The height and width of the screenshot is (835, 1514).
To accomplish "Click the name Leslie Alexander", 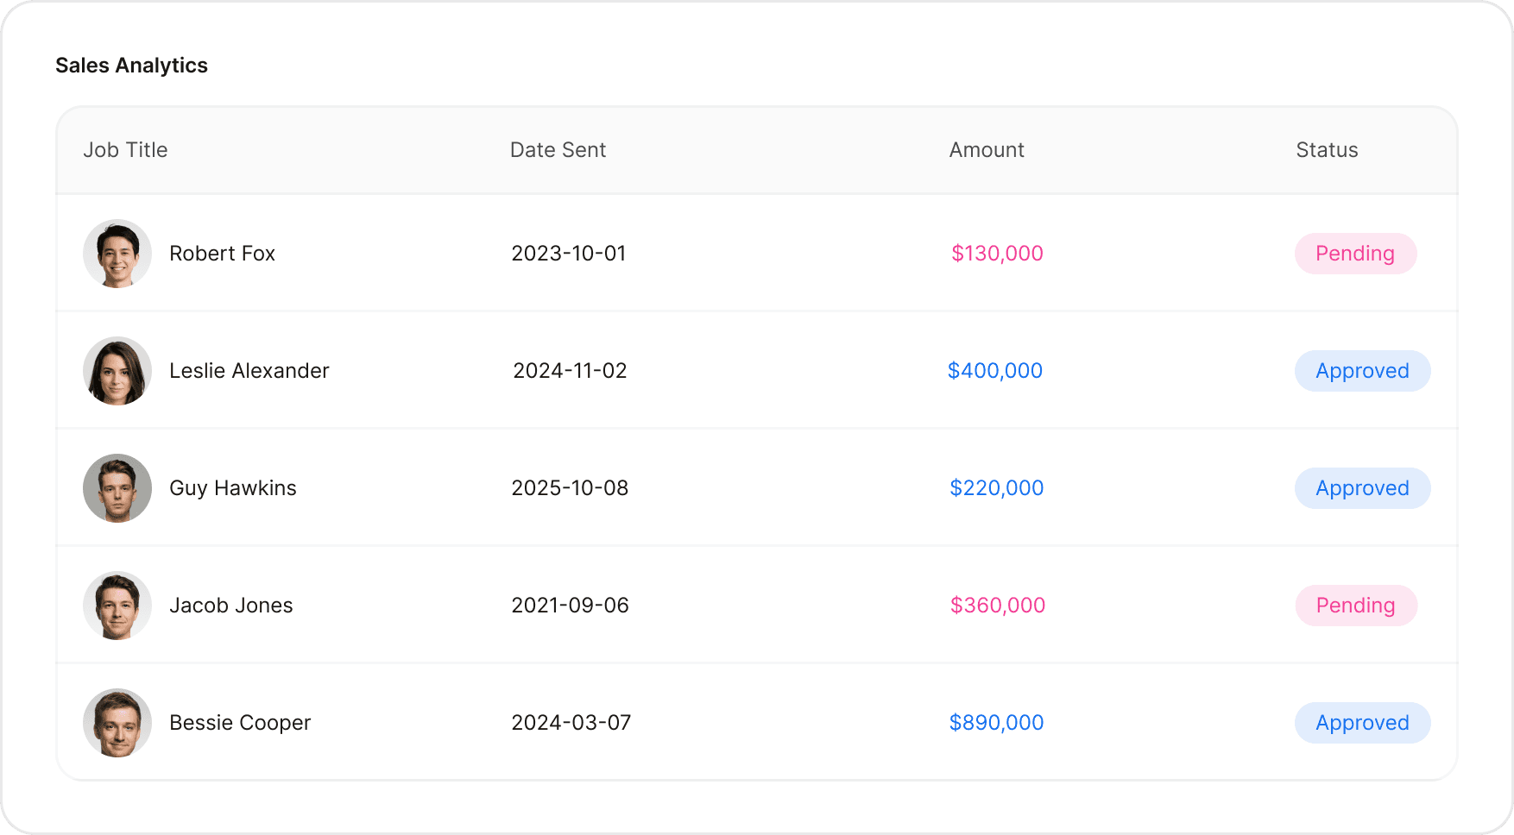I will tap(249, 371).
